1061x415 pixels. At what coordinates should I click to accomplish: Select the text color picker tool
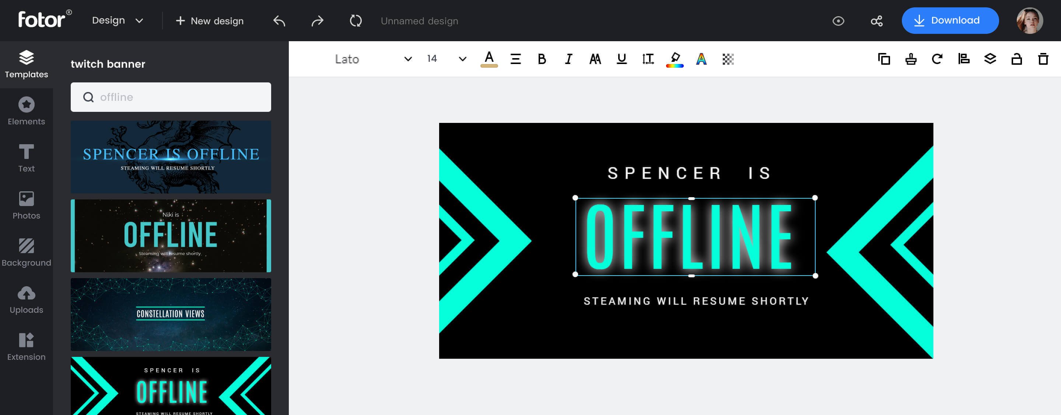489,59
